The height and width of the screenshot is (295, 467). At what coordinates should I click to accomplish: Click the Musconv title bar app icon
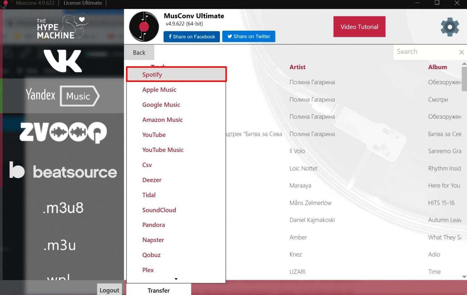(5, 4)
